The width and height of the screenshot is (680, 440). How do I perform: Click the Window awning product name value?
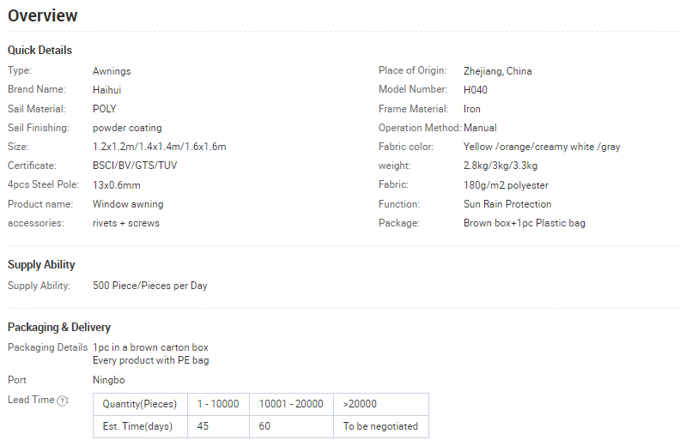[128, 204]
